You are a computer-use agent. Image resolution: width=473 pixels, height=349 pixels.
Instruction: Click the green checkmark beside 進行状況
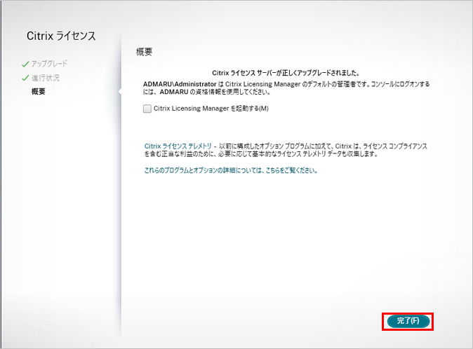25,78
